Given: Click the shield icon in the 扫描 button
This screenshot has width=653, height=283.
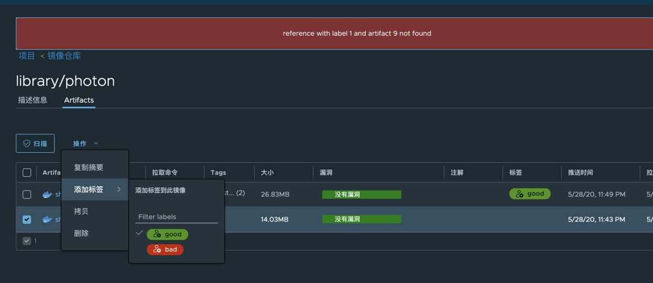Looking at the screenshot, I should (x=27, y=143).
